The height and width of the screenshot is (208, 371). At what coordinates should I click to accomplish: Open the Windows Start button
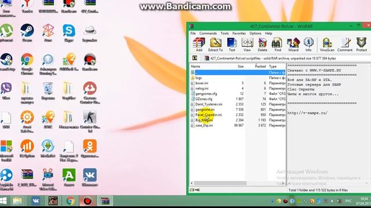3,201
